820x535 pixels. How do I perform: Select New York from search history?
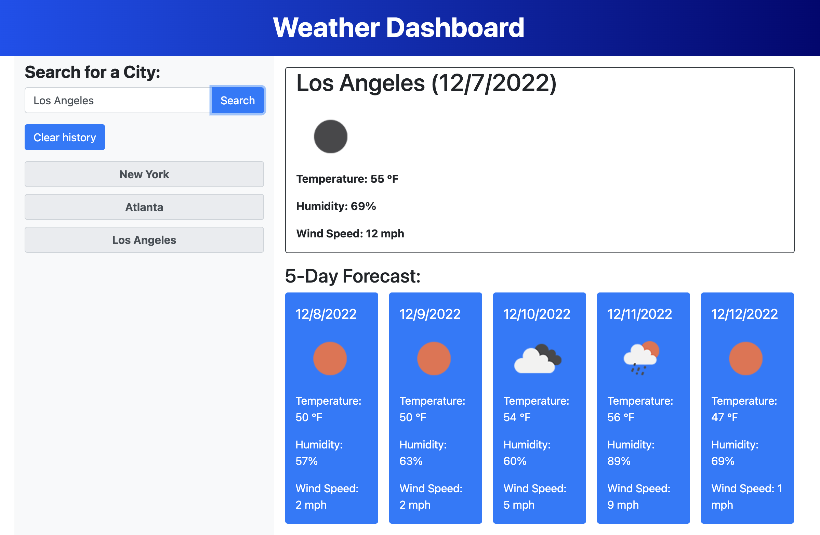[144, 174]
